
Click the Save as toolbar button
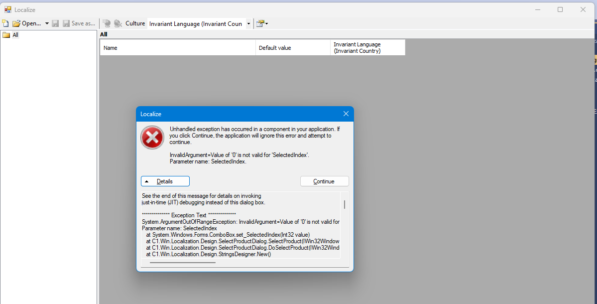pyautogui.click(x=79, y=23)
